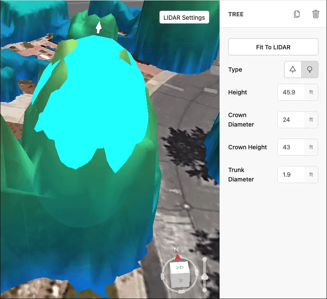Click the Trunk Diameter label
327x299 pixels.
(x=241, y=175)
